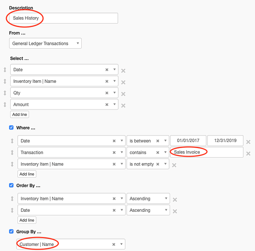Image resolution: width=255 pixels, height=251 pixels.
Task: Add line under Select section
Action: [x=20, y=114]
